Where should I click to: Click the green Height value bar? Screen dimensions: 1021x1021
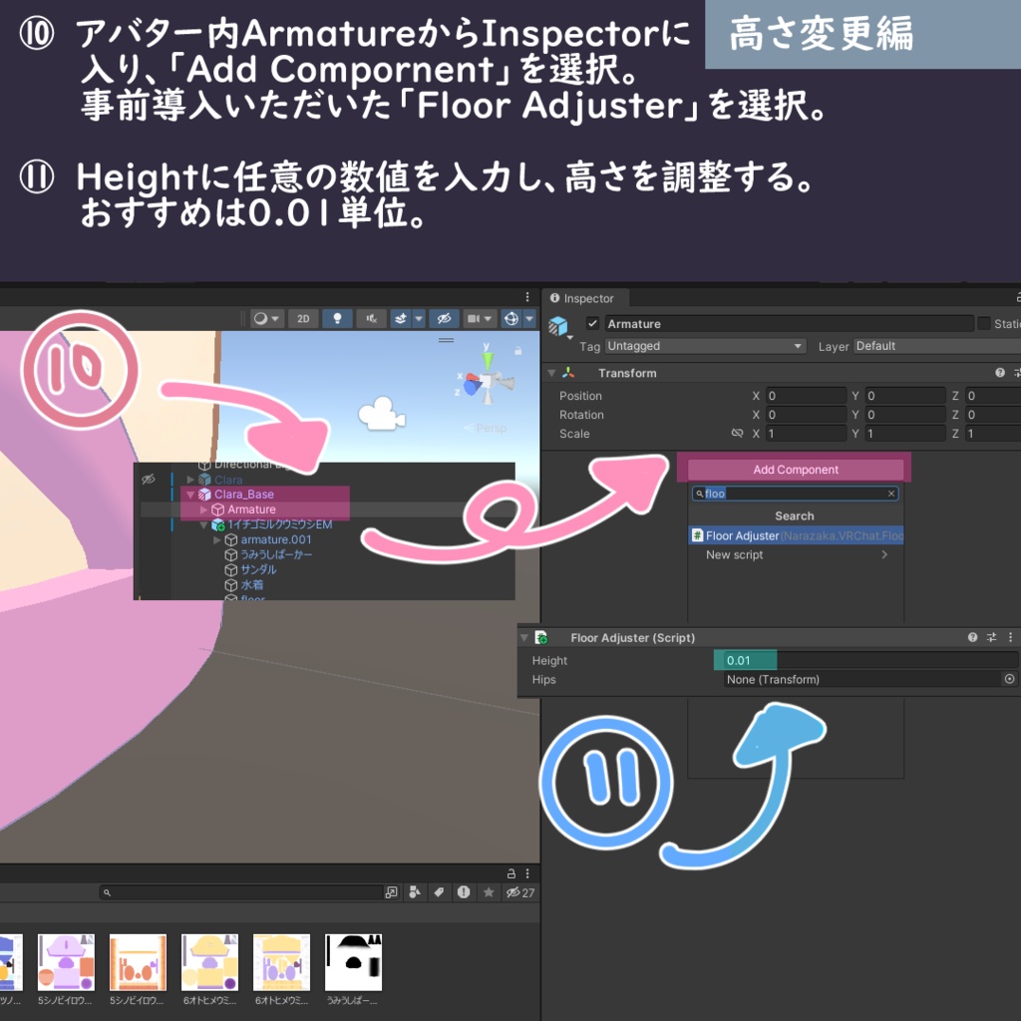pyautogui.click(x=743, y=660)
